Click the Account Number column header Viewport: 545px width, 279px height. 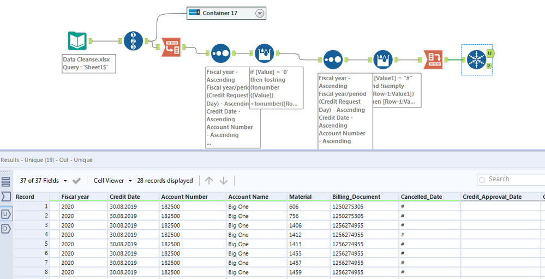(x=193, y=197)
